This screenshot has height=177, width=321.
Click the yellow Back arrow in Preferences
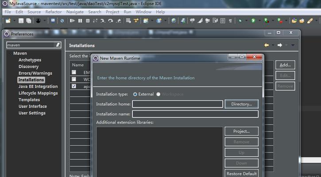[267, 45]
